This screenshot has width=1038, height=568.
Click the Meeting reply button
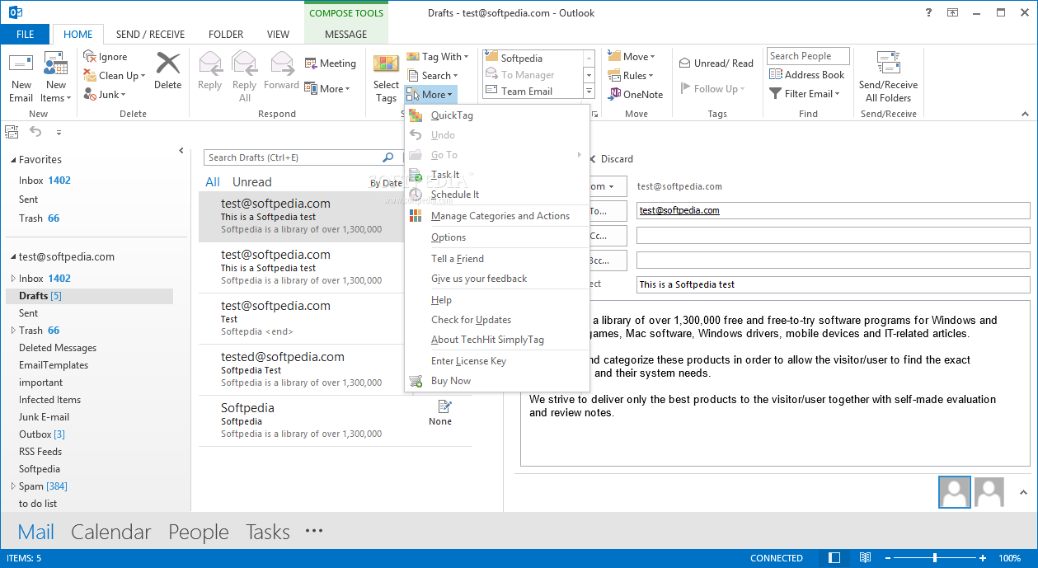click(x=331, y=63)
